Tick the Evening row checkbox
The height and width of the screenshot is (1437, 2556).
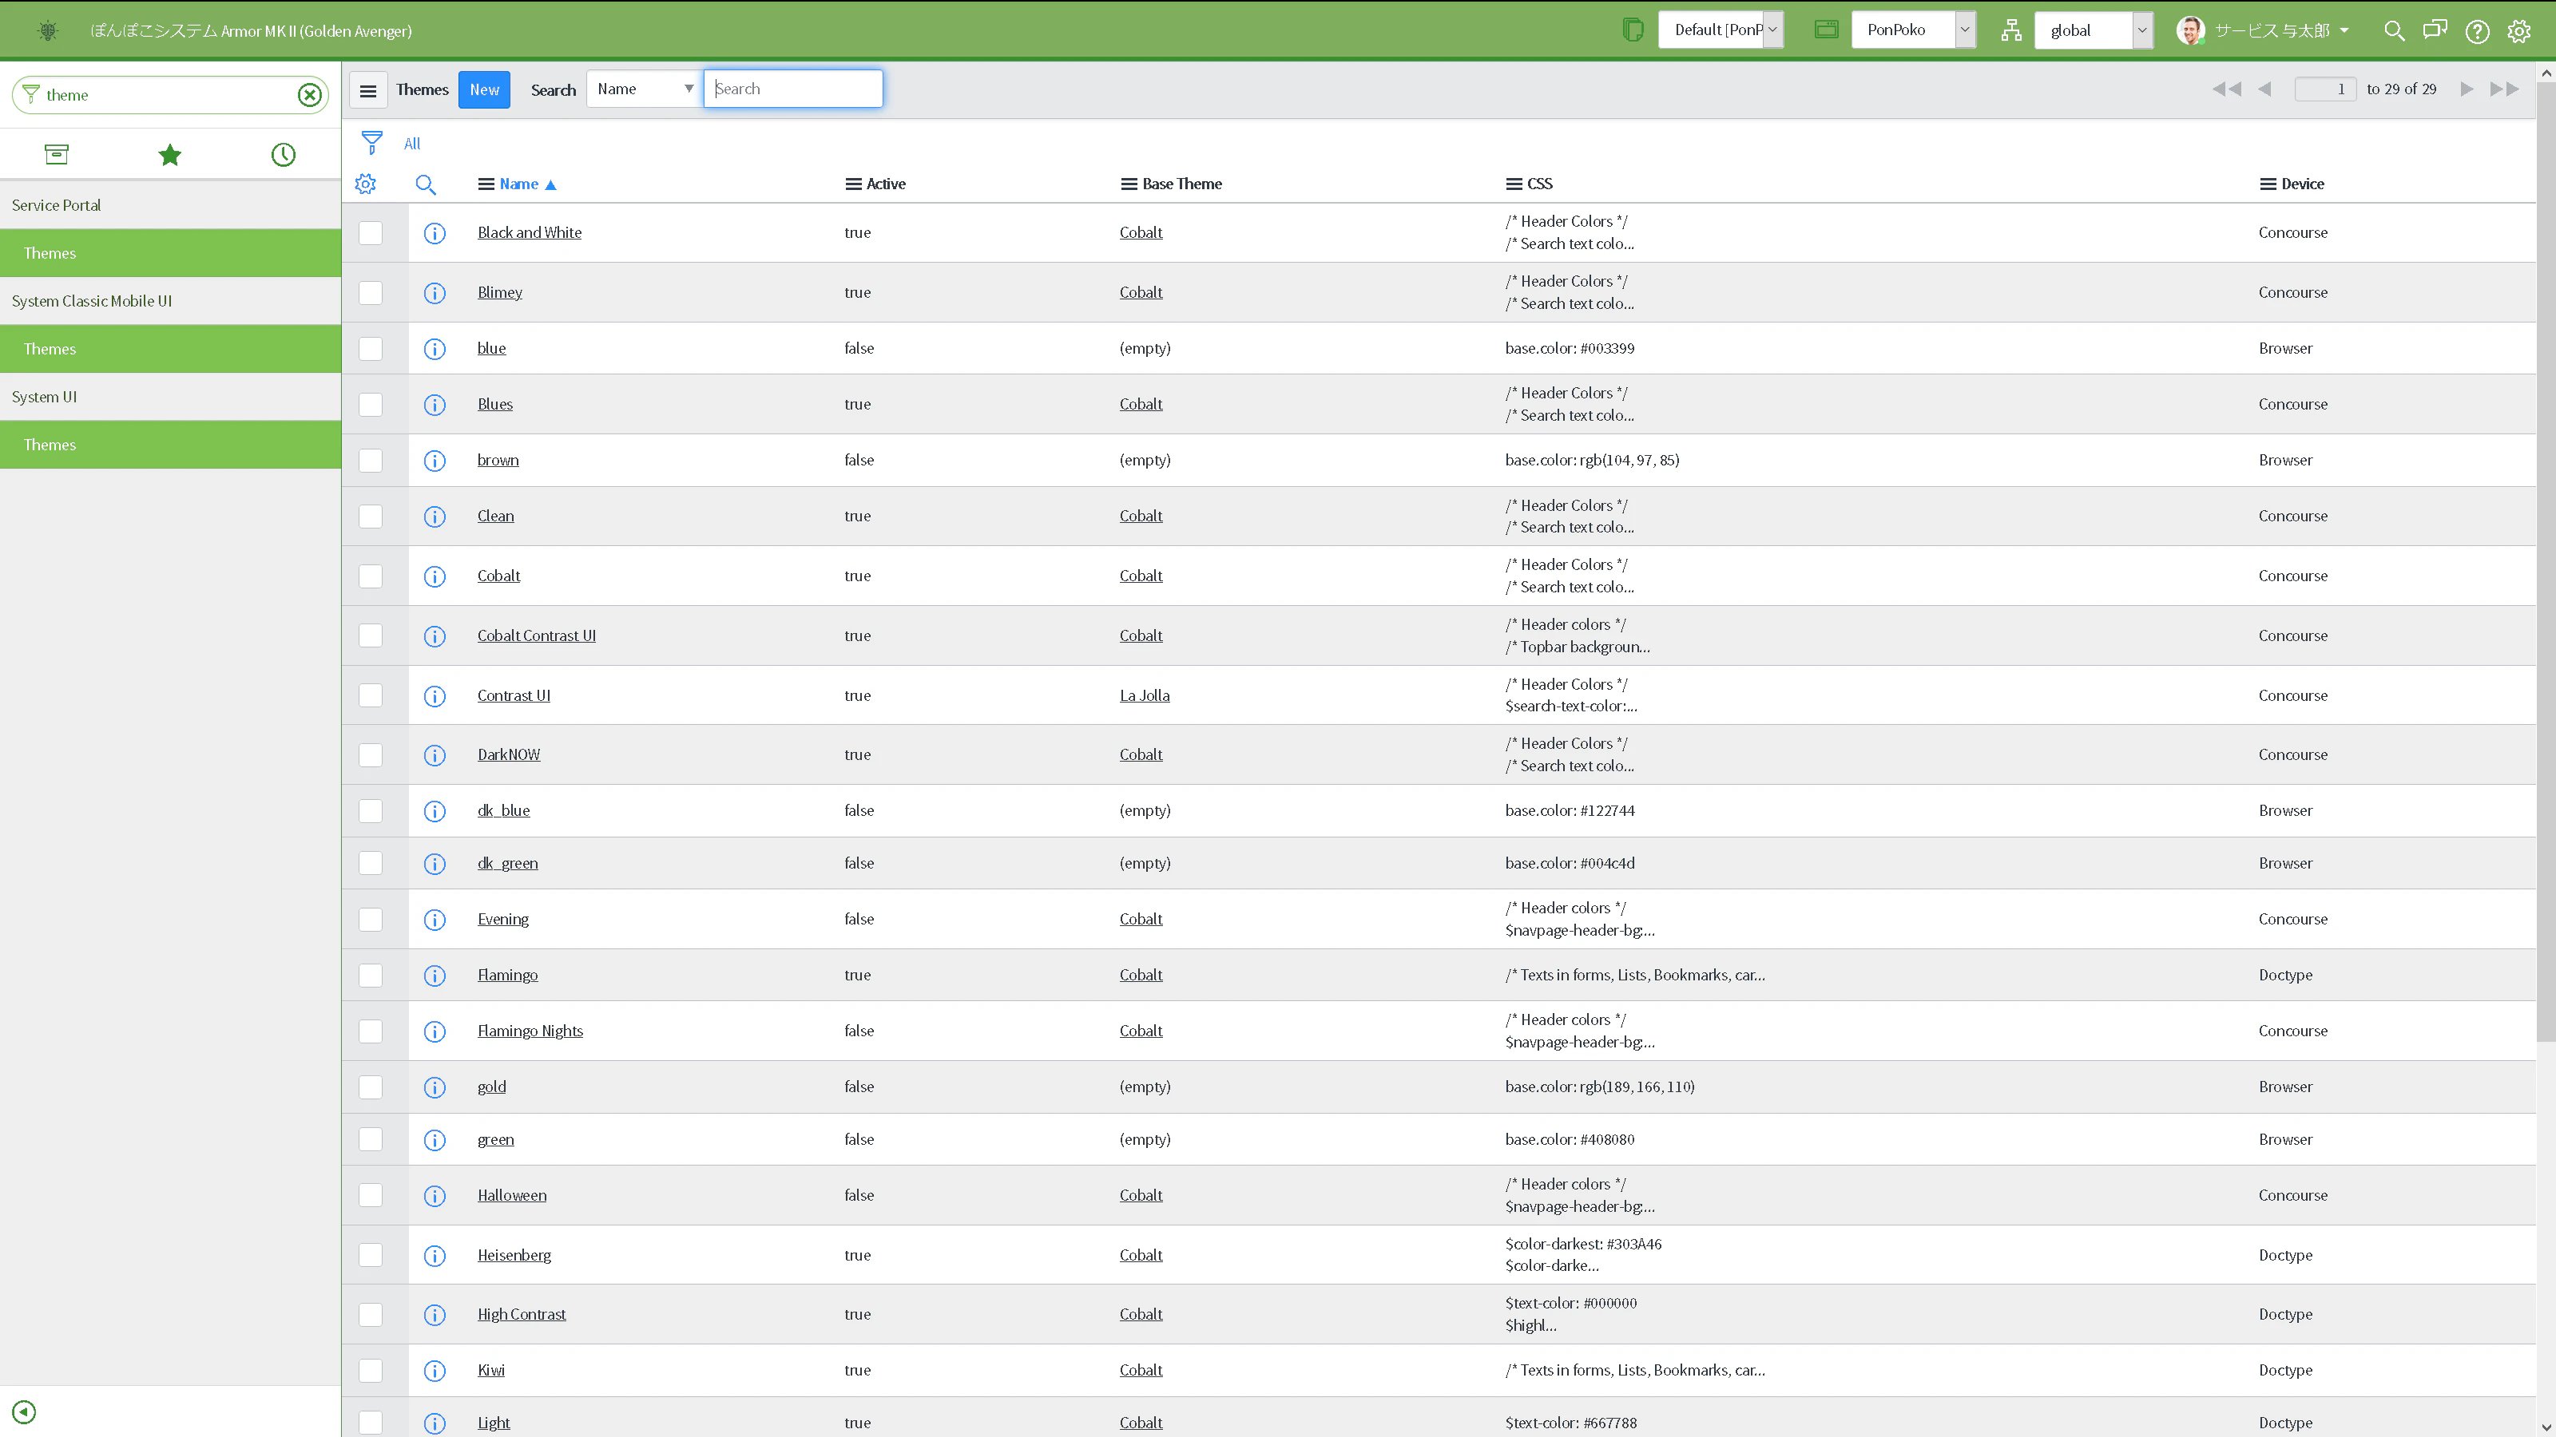370,920
